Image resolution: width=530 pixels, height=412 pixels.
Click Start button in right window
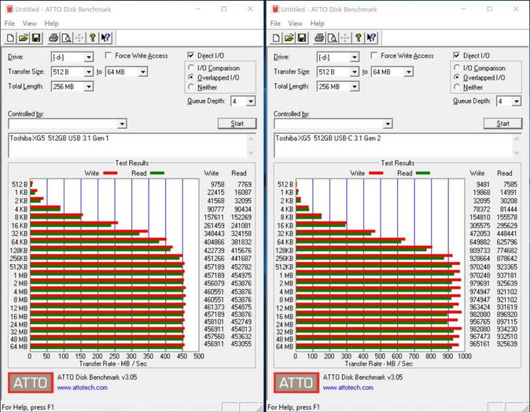[x=502, y=123]
